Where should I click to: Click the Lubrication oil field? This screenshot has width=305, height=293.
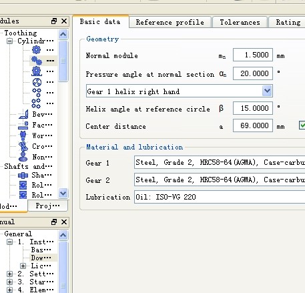220,197
